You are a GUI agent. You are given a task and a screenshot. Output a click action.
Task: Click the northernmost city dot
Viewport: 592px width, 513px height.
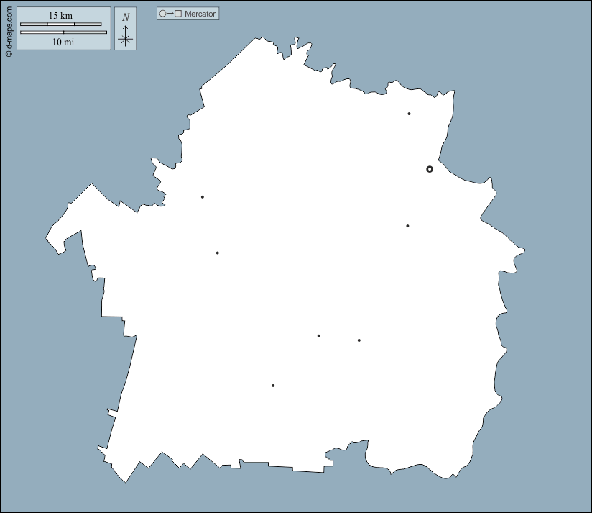409,114
